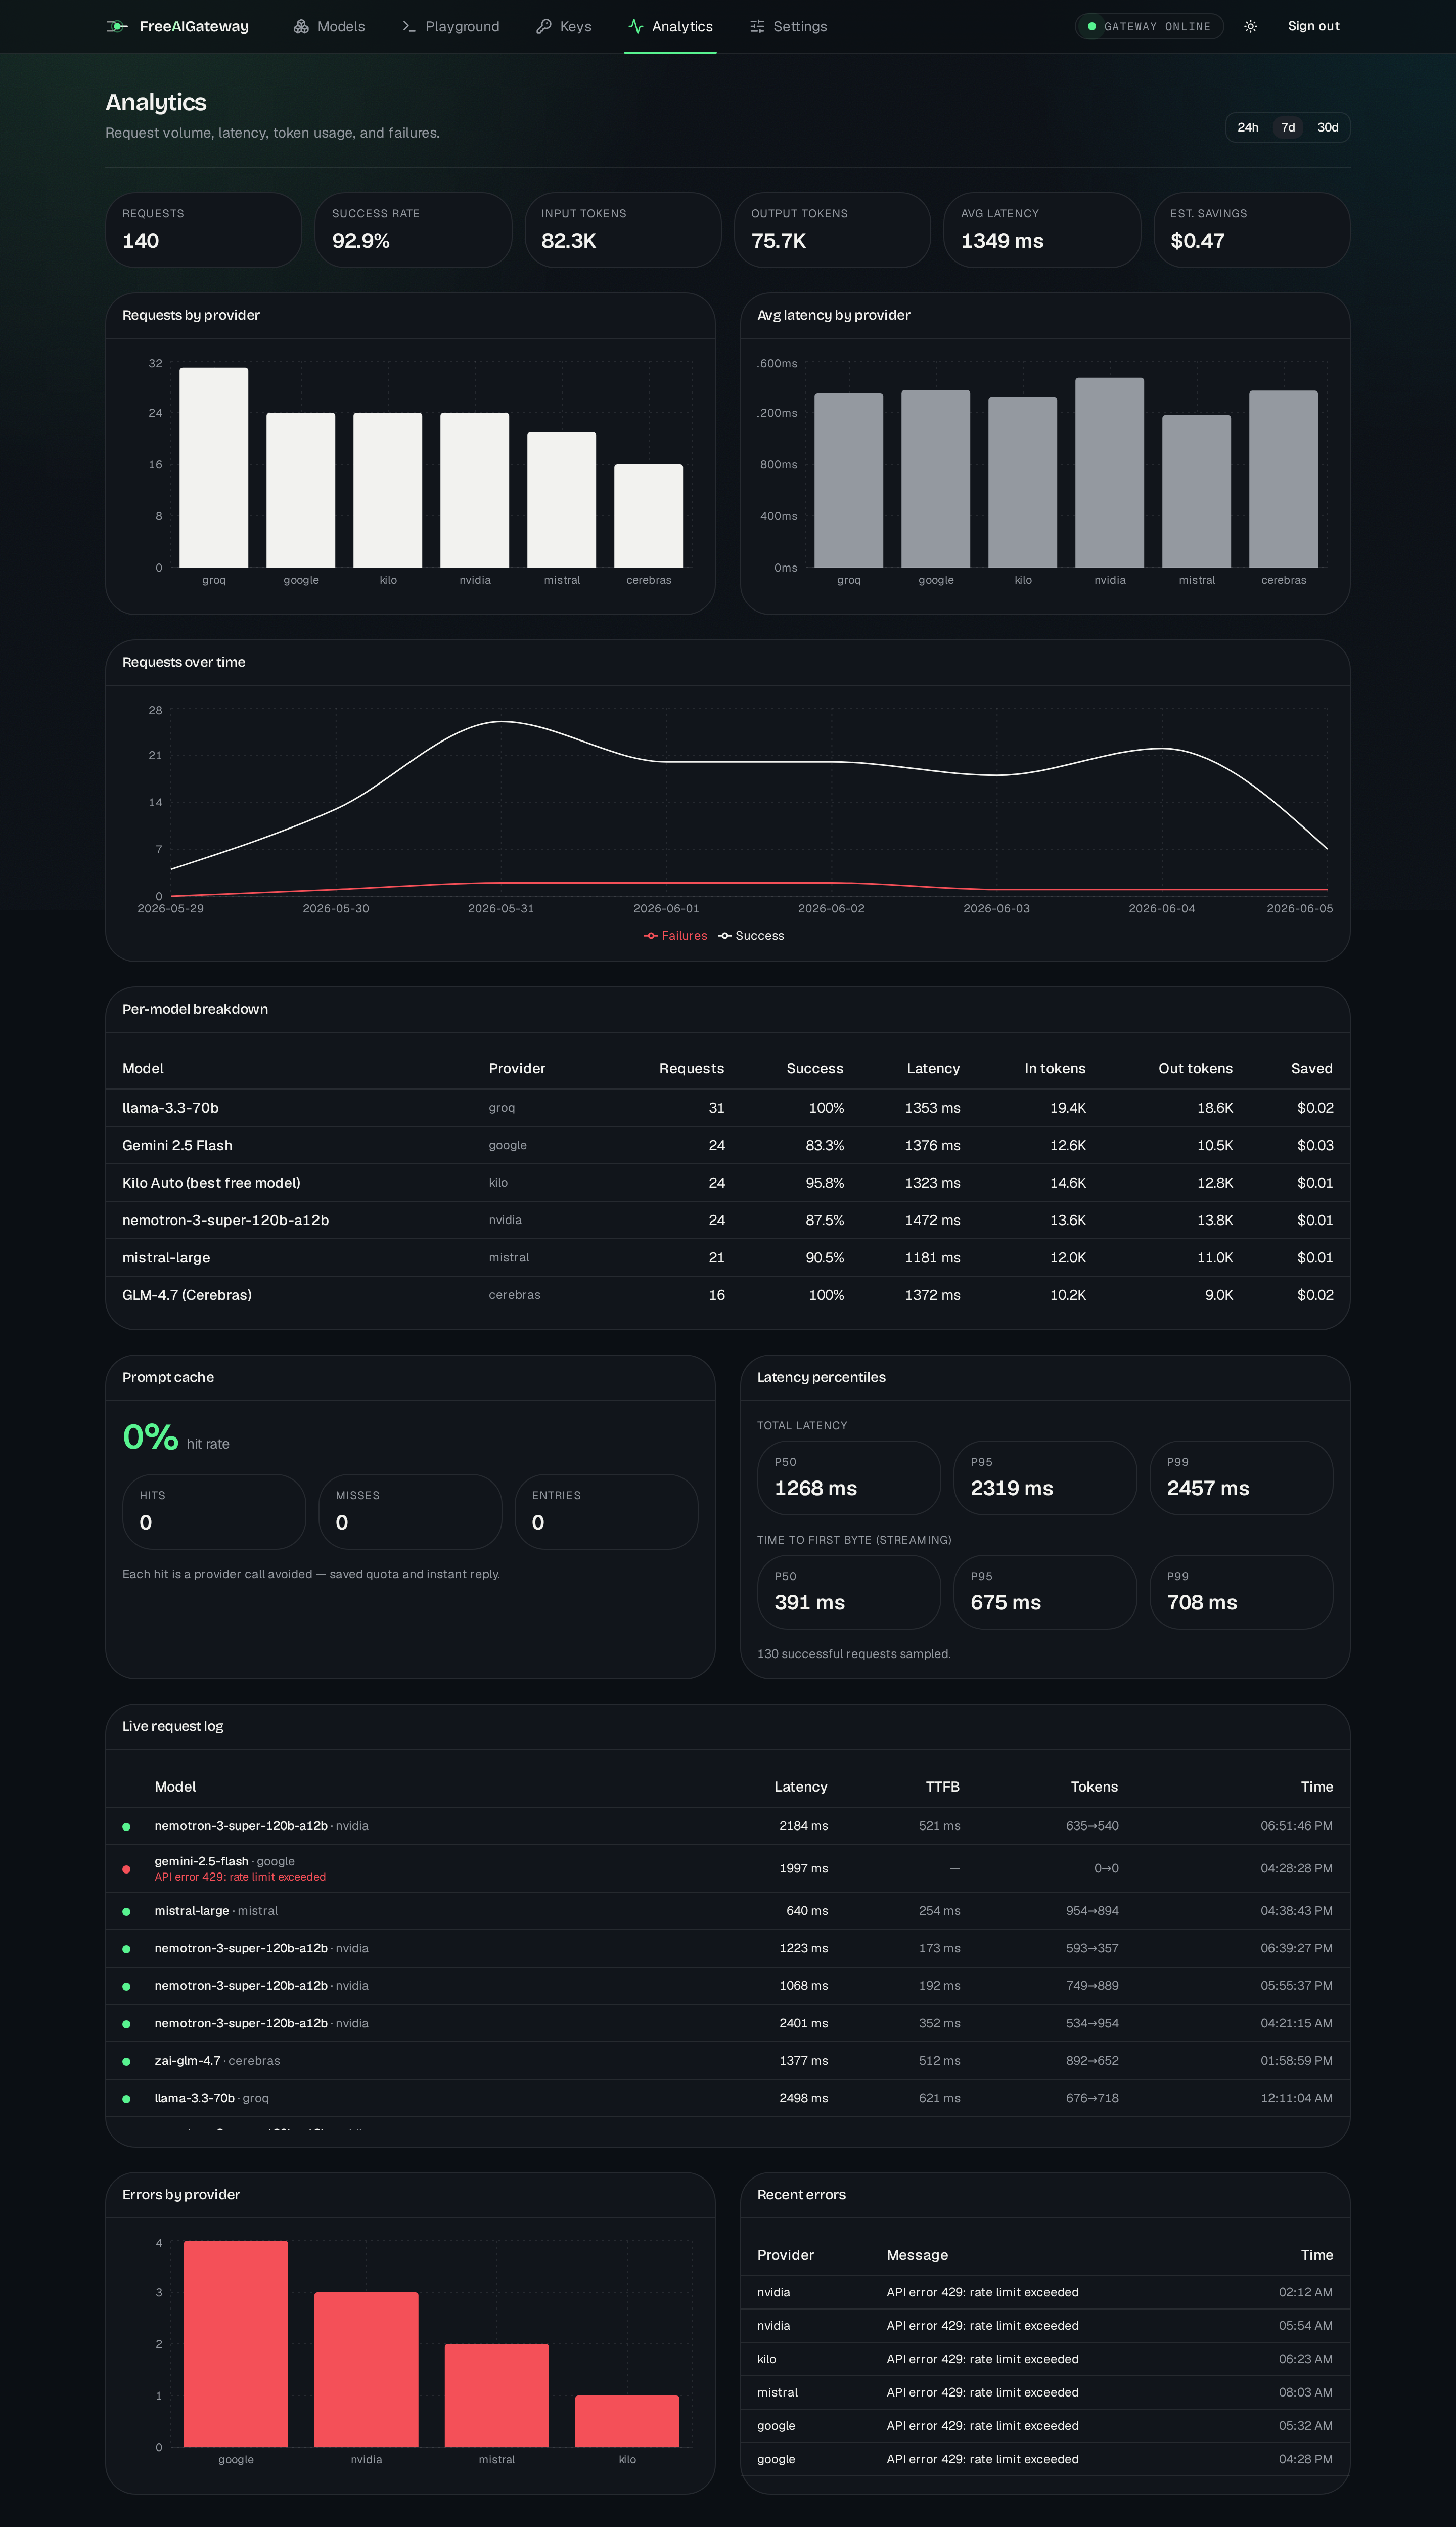
Task: Click the log entry at 06:51:46 PM
Action: [x=728, y=1826]
